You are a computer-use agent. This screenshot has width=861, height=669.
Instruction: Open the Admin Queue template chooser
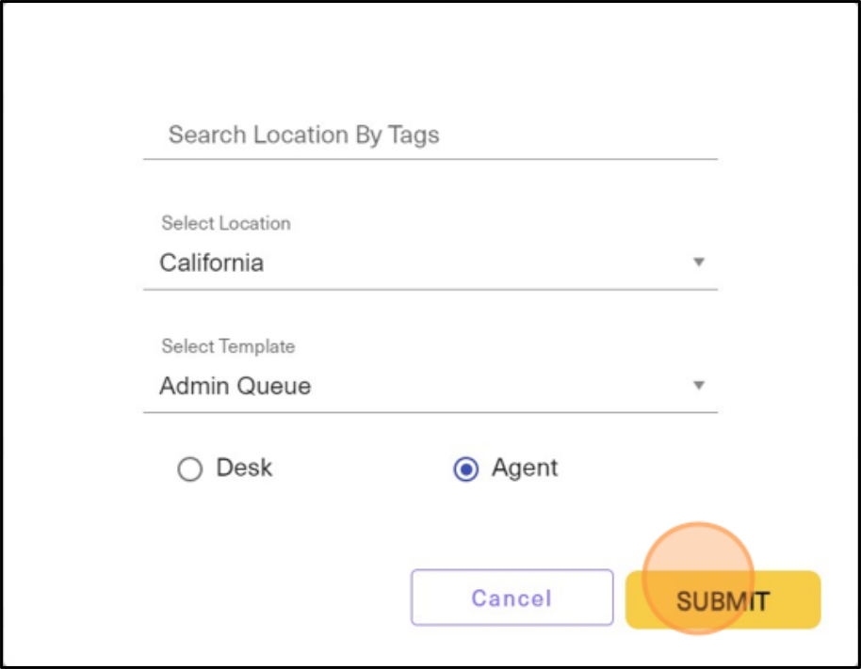click(430, 385)
